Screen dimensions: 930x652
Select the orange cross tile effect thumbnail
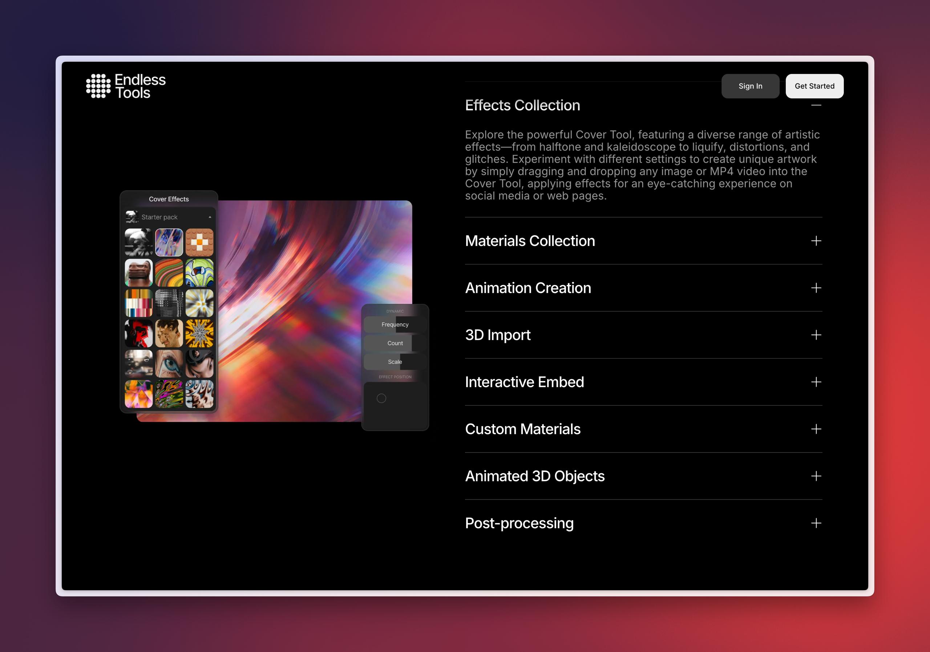coord(199,242)
